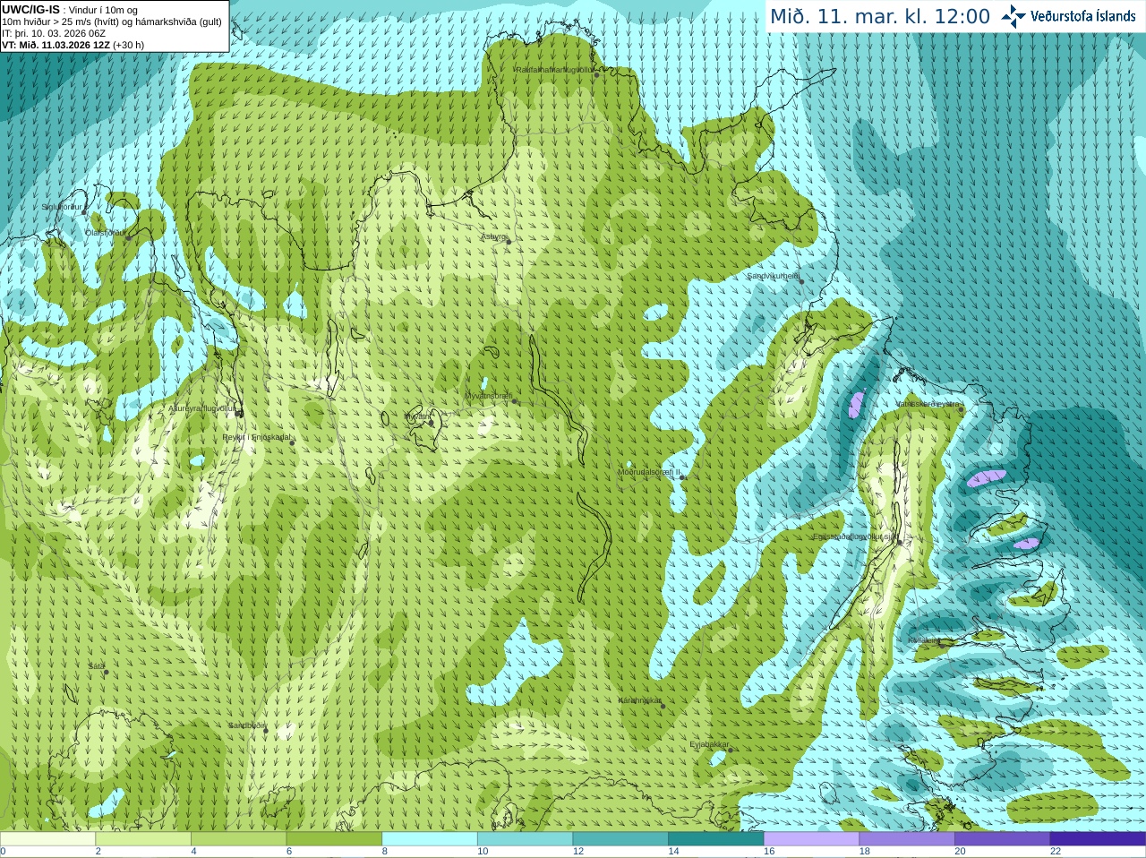This screenshot has height=858, width=1146.
Task: Click the Ásbyrgi station label
Action: 493,236
